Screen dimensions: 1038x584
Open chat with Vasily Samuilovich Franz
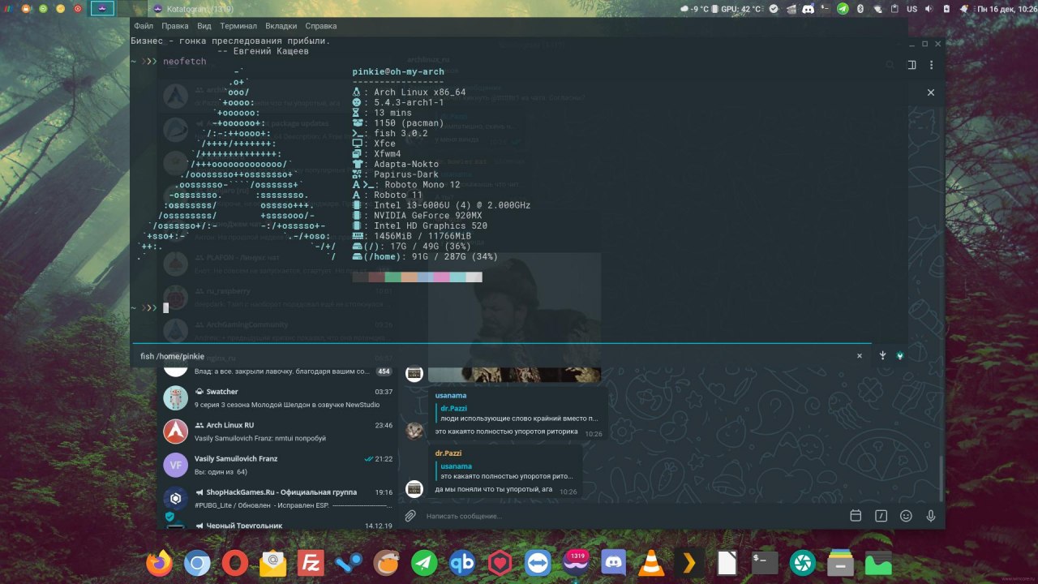(278, 465)
